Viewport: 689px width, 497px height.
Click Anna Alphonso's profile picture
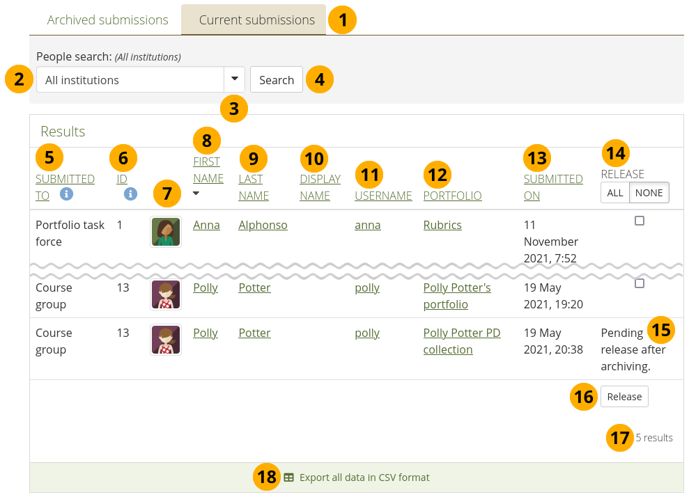pos(166,232)
